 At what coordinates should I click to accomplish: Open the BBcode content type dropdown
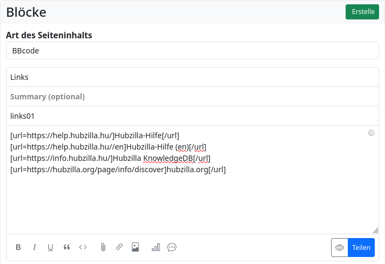pos(192,51)
